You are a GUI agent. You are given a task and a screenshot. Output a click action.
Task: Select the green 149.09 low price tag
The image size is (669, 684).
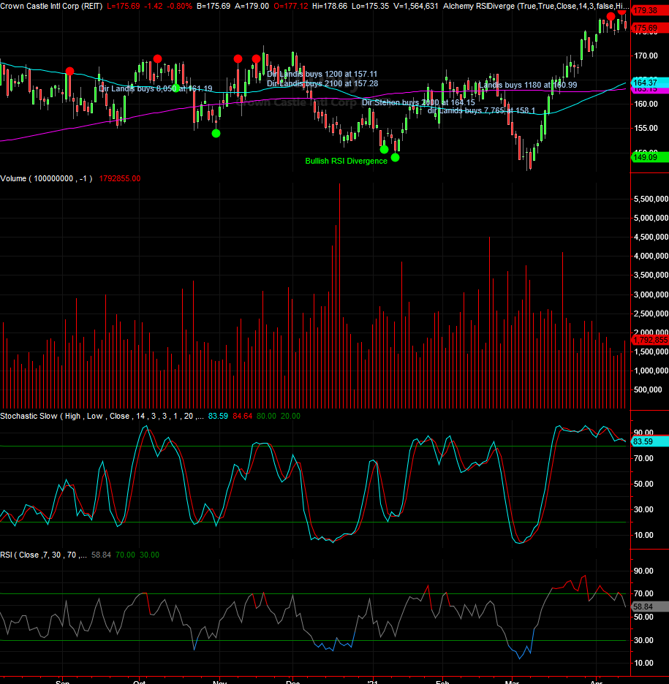(646, 156)
